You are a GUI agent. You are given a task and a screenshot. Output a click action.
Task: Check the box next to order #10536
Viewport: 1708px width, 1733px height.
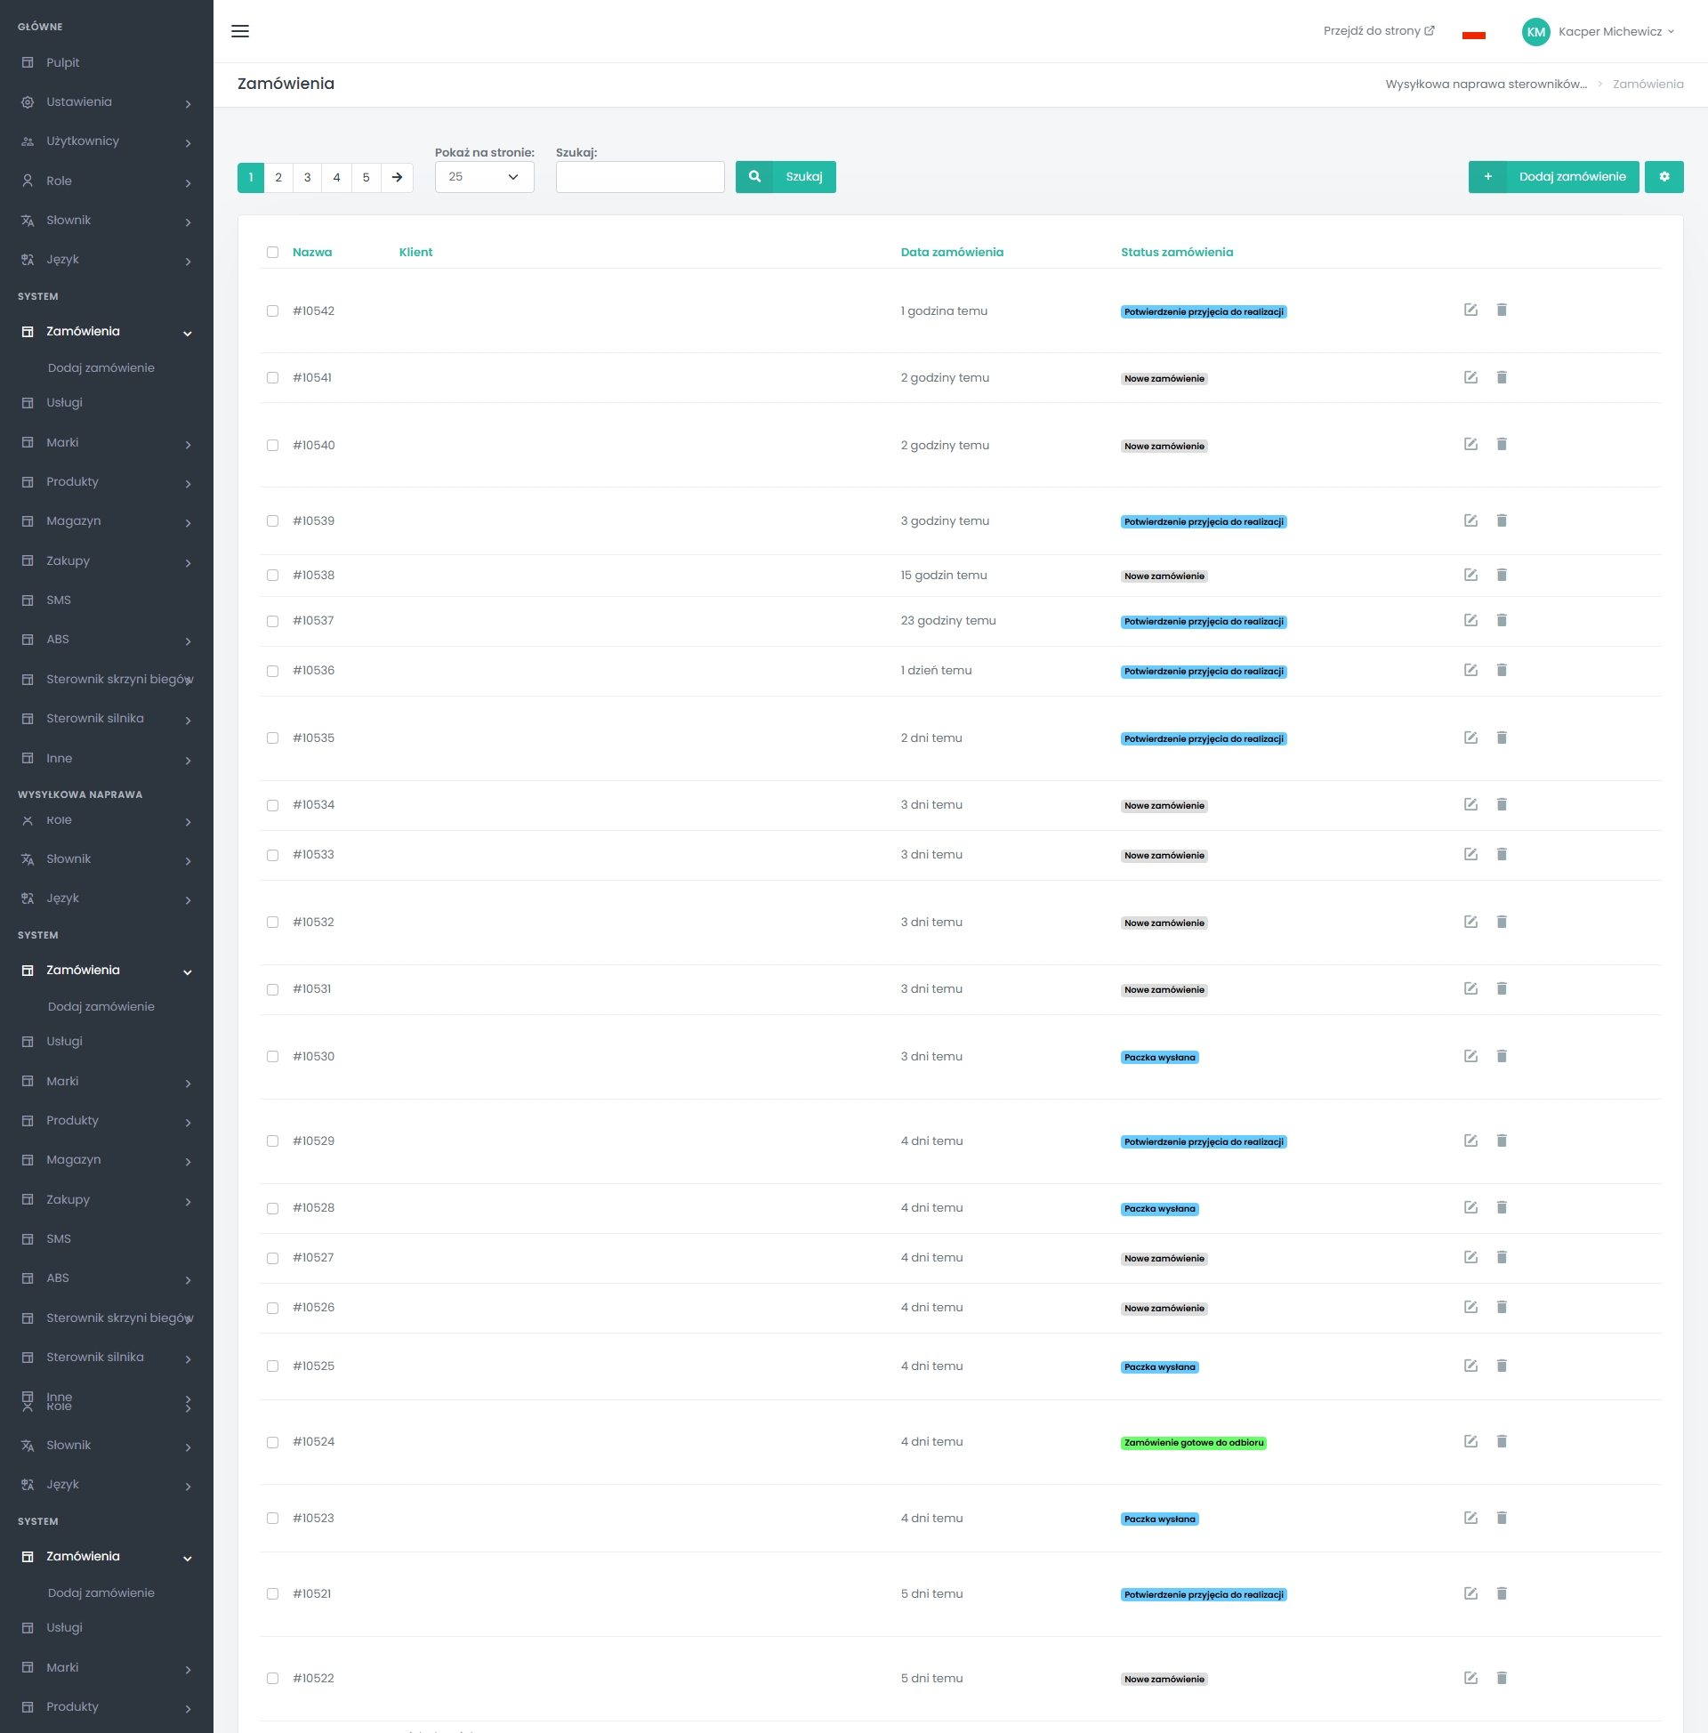(x=273, y=671)
